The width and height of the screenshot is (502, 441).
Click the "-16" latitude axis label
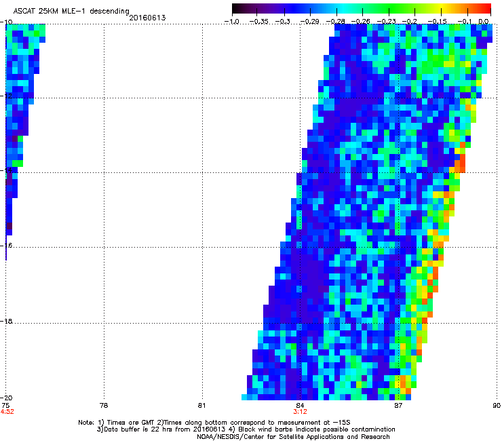[6, 246]
